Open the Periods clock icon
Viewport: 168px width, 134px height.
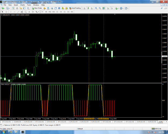coord(121,8)
